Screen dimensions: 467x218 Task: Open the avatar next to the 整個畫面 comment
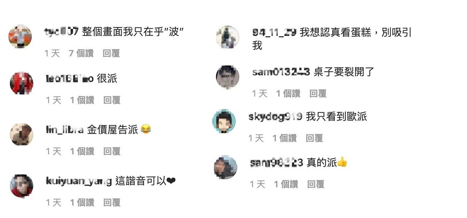[x=20, y=37]
